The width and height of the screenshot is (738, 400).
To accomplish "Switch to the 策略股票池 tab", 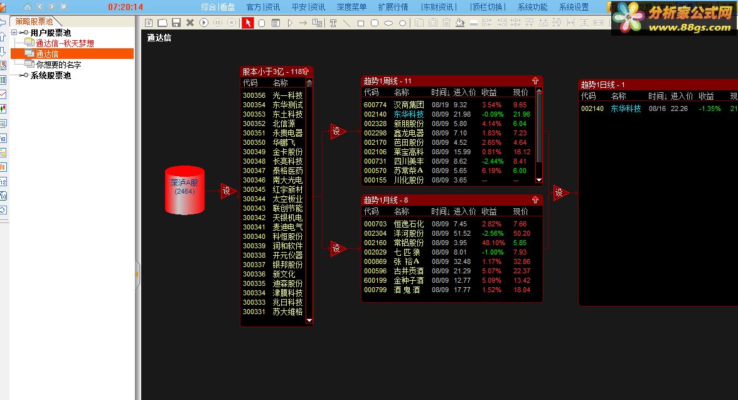I will [x=34, y=21].
